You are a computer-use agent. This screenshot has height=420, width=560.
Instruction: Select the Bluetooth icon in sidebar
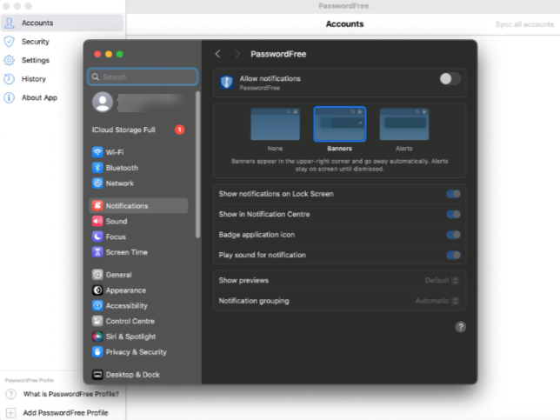97,168
